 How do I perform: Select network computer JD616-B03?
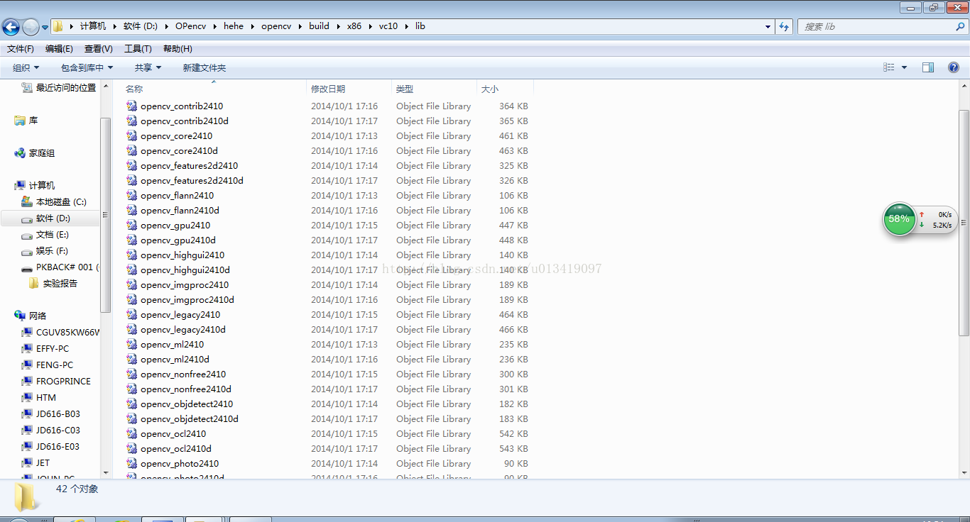tap(50, 413)
